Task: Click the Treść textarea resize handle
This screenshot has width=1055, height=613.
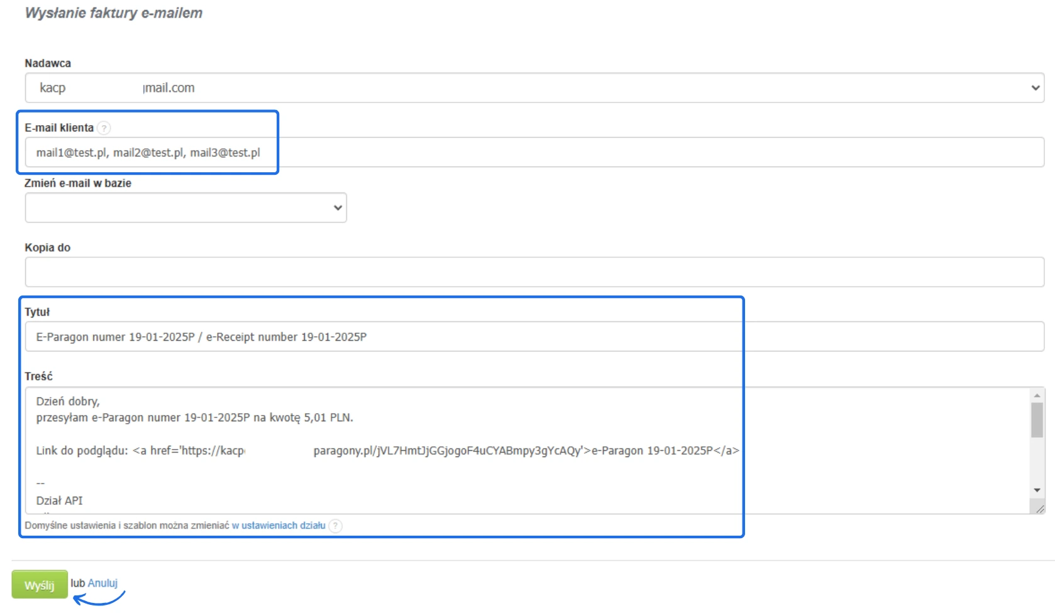Action: click(1039, 509)
